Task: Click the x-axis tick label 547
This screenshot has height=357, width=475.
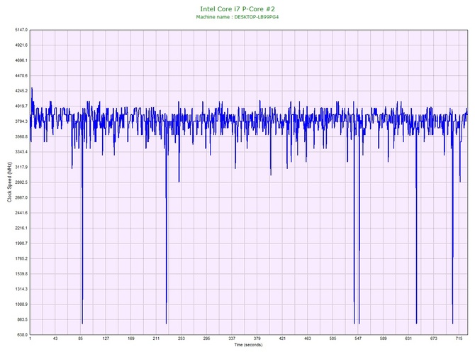Action: [358, 339]
